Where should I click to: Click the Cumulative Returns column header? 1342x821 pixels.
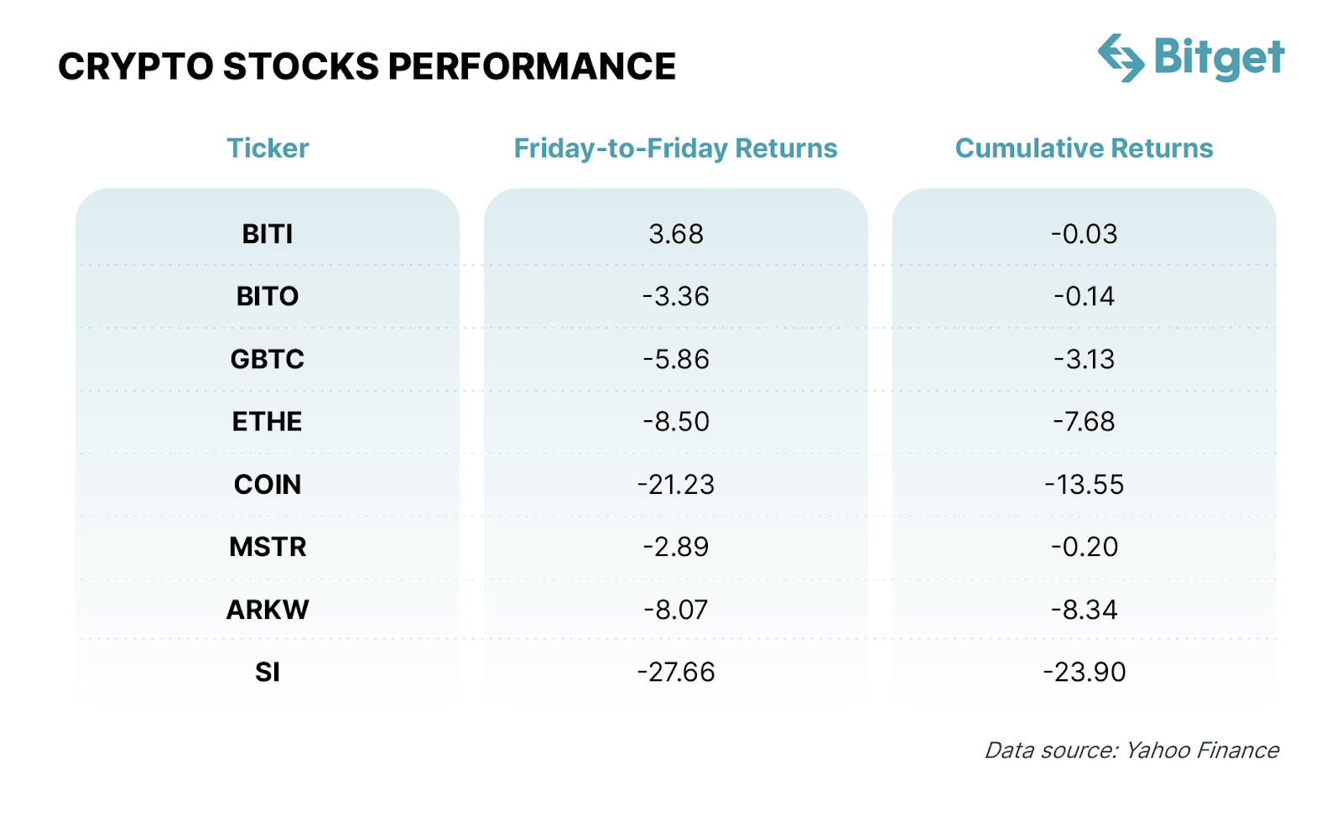click(x=1084, y=148)
